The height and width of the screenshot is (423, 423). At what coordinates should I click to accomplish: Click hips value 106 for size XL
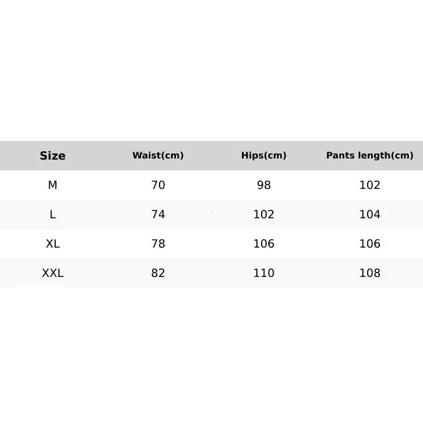264,244
